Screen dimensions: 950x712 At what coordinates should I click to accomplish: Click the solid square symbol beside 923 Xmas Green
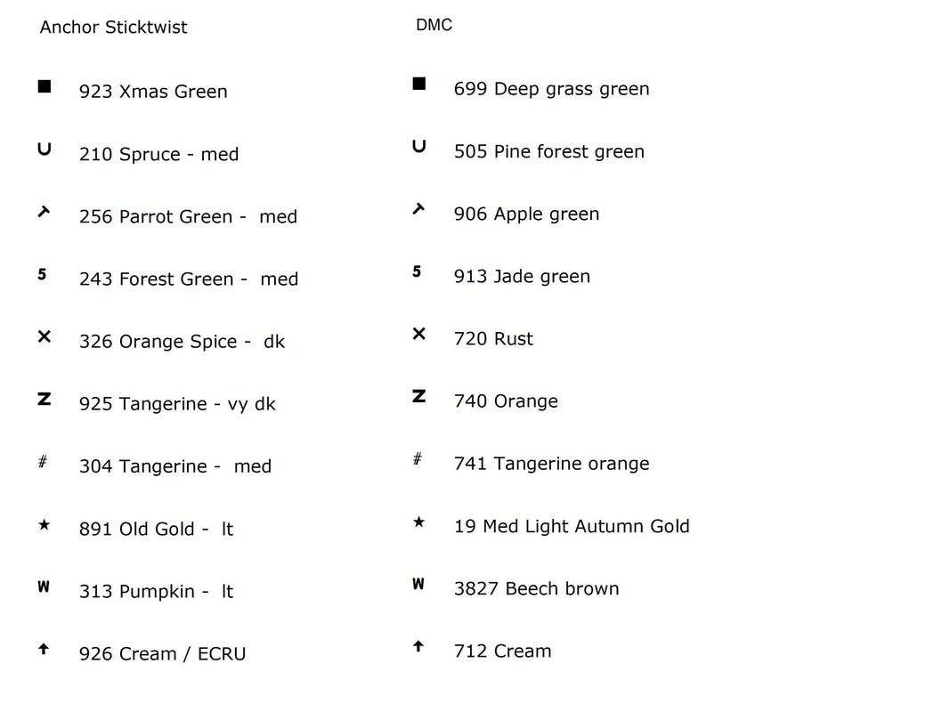pos(45,86)
